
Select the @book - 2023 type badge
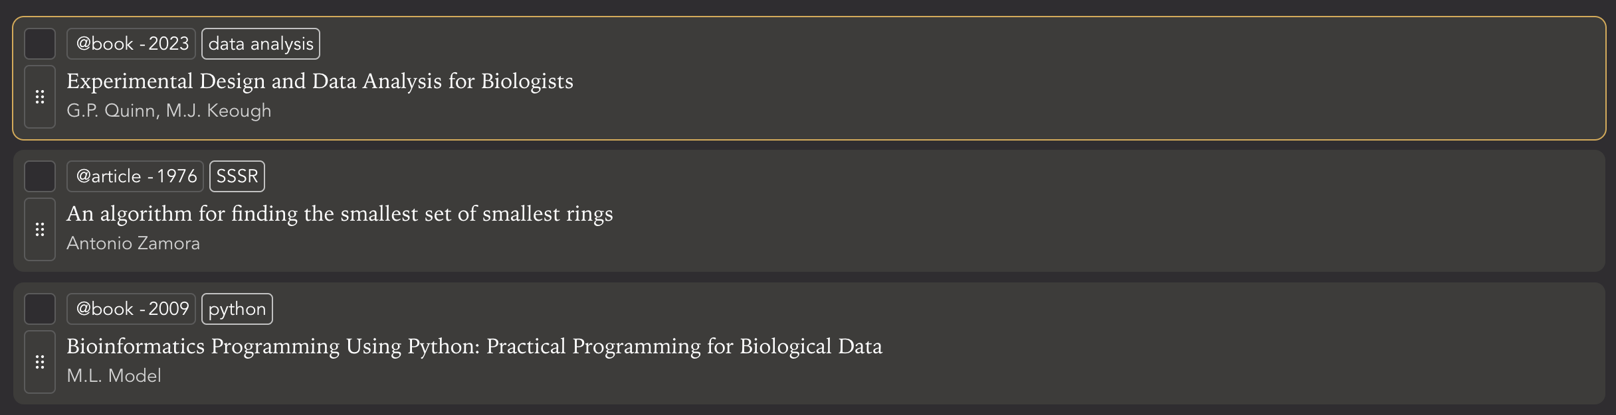coord(131,43)
